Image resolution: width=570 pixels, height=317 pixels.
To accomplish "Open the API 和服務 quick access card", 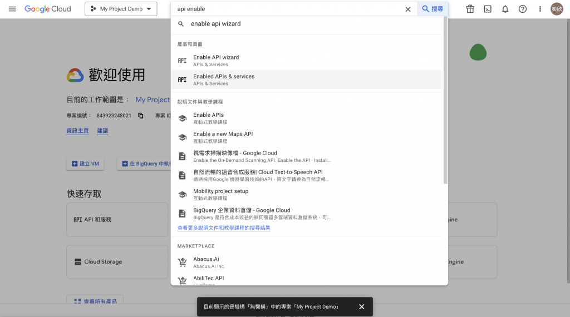I will pos(117,220).
